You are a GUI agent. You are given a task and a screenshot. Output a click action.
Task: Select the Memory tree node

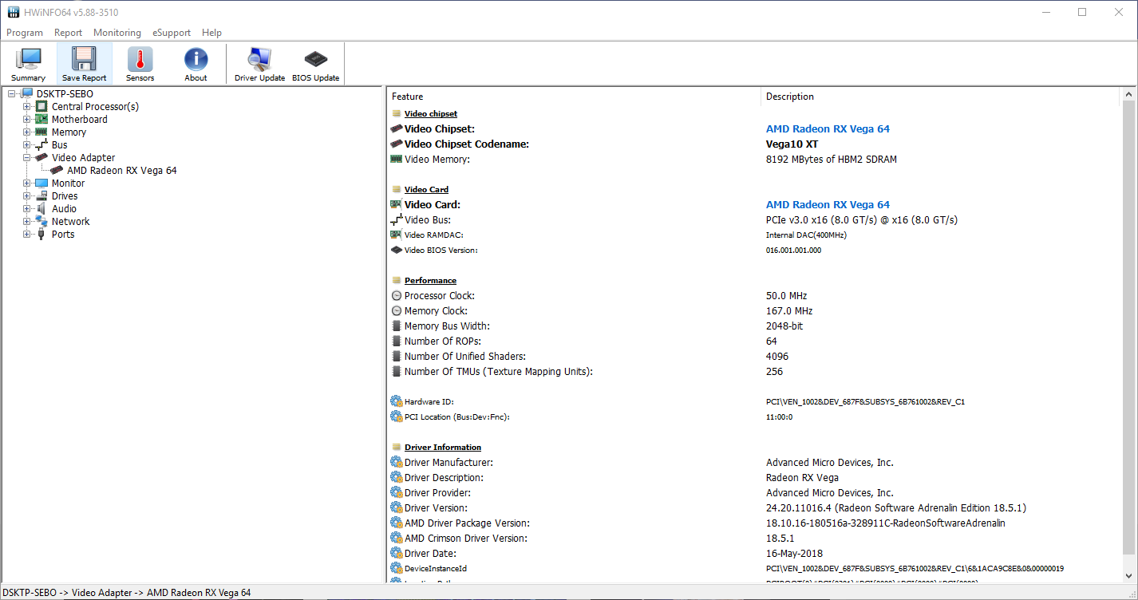(69, 132)
